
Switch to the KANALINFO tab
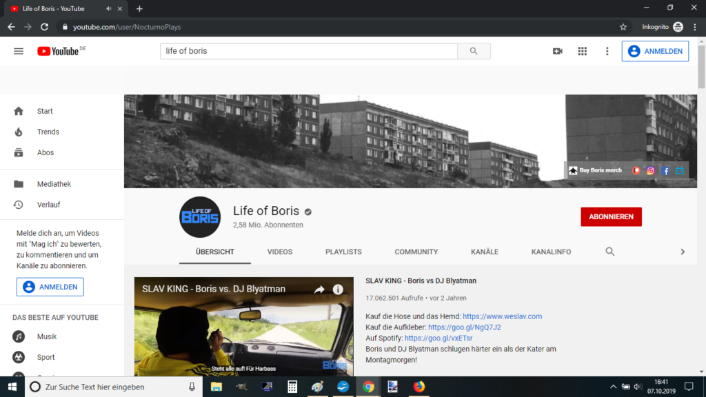point(551,252)
